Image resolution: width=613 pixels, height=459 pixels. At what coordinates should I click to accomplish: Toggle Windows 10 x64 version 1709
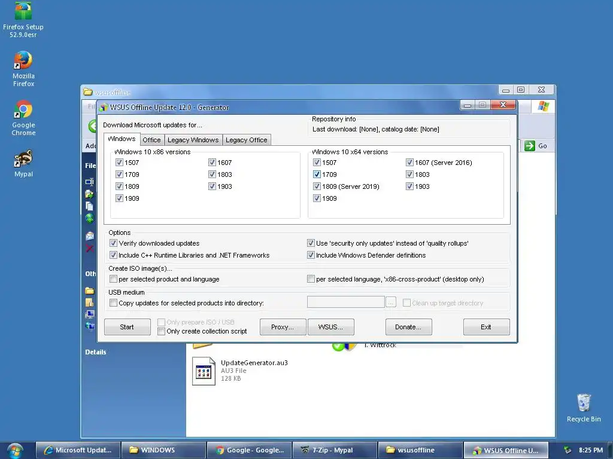click(x=317, y=175)
